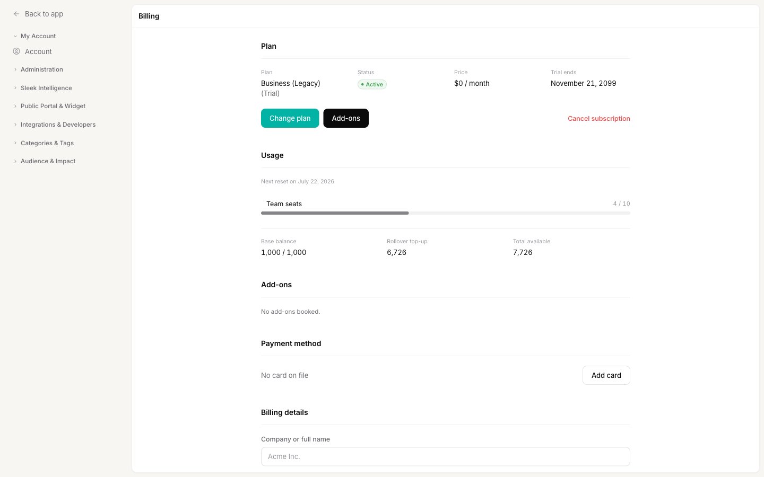Open the Account menu item
764x477 pixels.
point(38,51)
